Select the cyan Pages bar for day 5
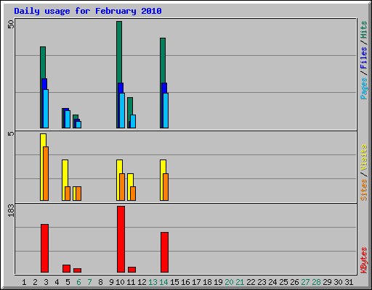Screen dimensions: 372x290 (x=68, y=119)
